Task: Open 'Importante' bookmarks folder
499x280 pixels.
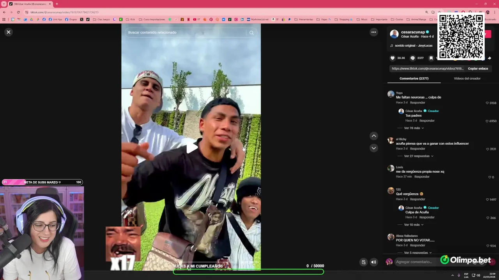Action: tap(379, 19)
